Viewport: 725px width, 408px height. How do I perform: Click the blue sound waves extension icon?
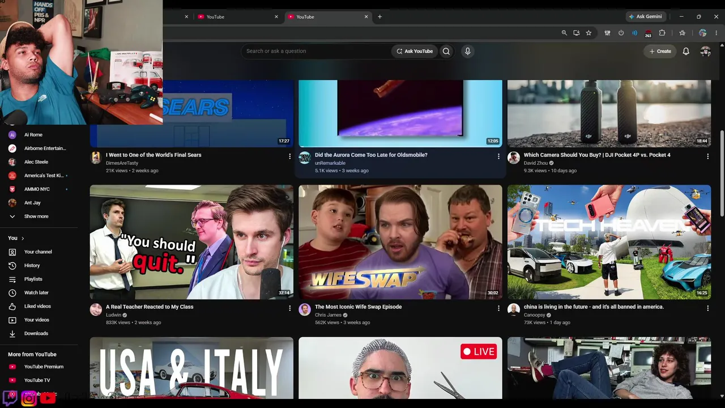point(634,33)
